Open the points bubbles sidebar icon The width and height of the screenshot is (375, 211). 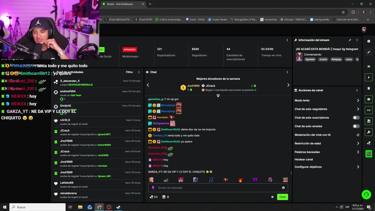[369, 143]
